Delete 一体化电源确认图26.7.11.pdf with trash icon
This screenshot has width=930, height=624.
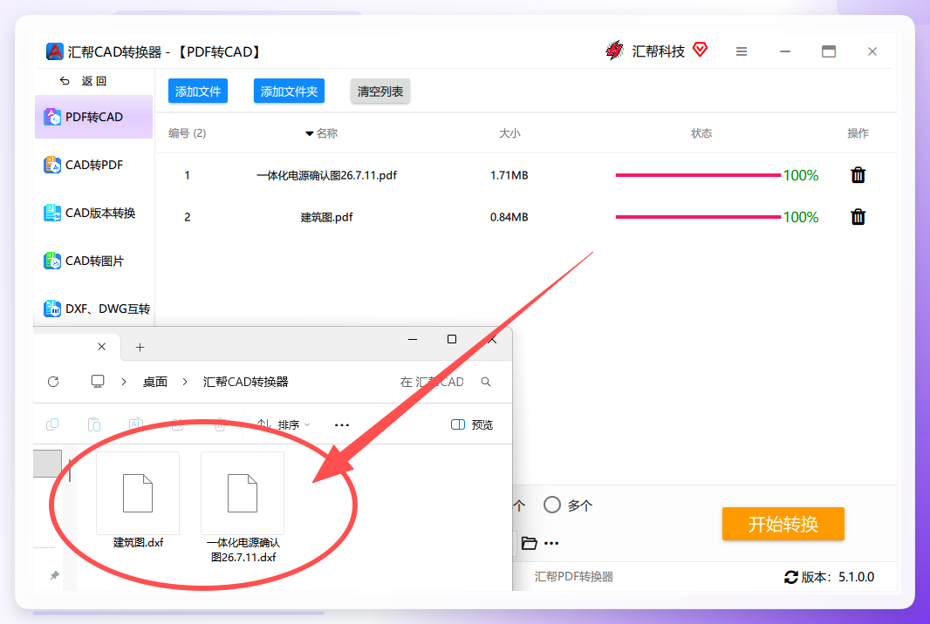858,175
